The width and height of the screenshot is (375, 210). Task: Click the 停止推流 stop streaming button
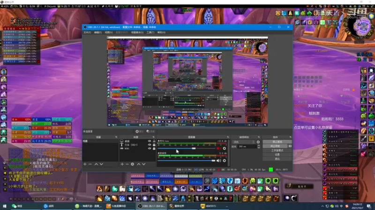click(277, 142)
